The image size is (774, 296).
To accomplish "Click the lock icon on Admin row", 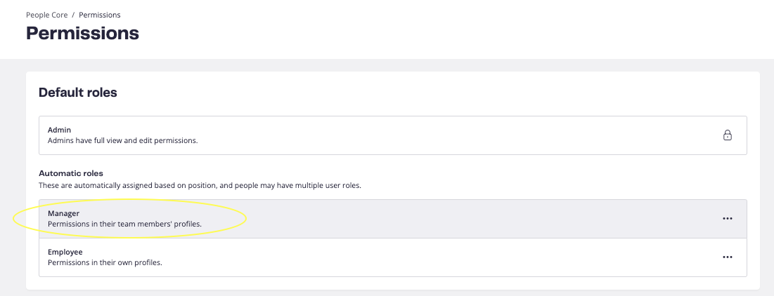I will (x=727, y=135).
